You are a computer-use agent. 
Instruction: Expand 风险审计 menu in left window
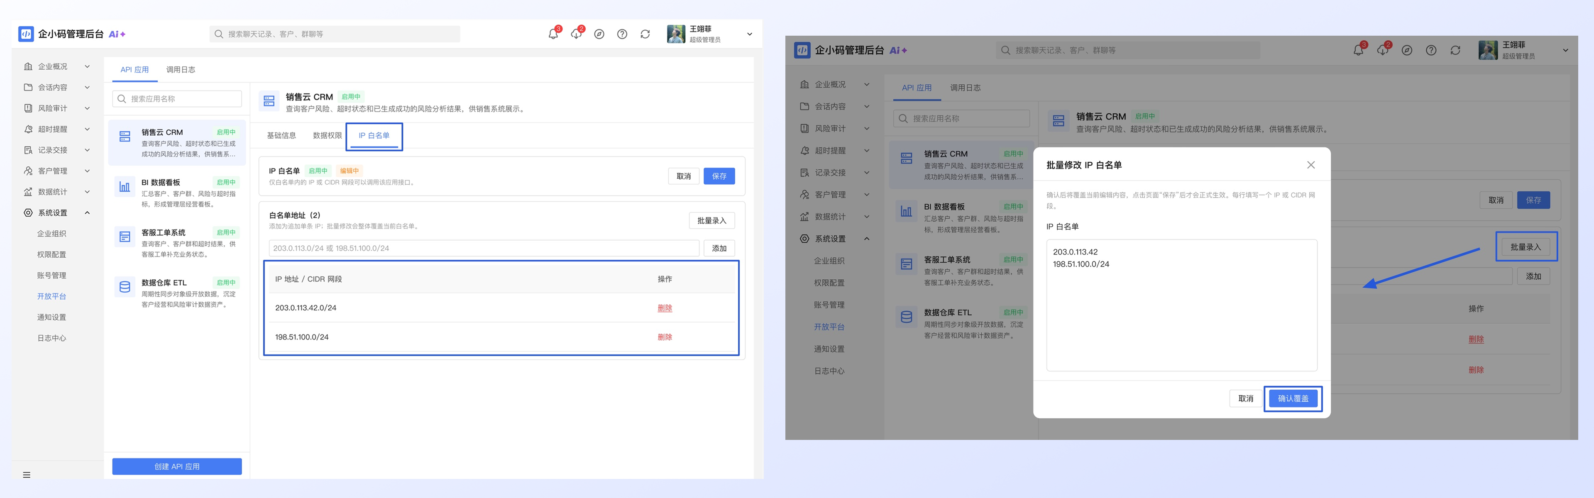pos(87,108)
